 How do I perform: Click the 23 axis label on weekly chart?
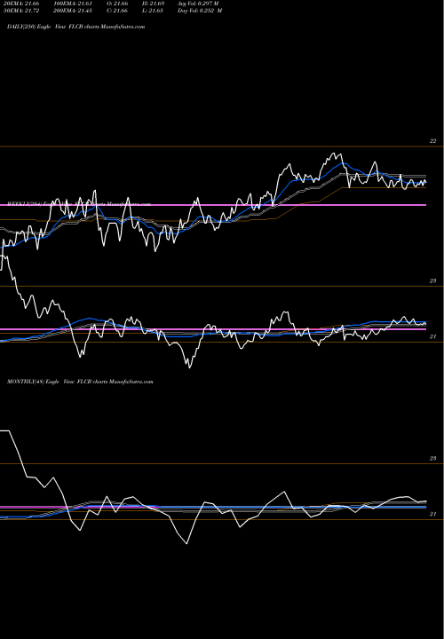(x=433, y=280)
